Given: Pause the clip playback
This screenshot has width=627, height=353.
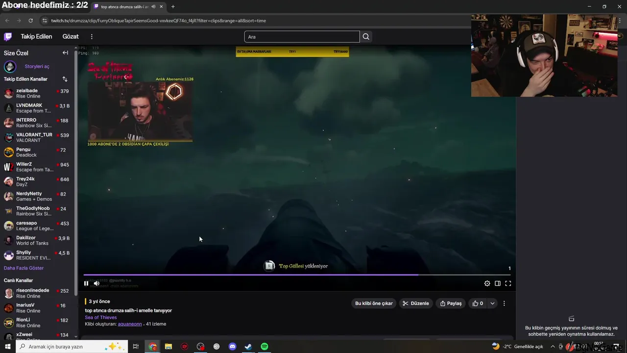Looking at the screenshot, I should (x=86, y=283).
